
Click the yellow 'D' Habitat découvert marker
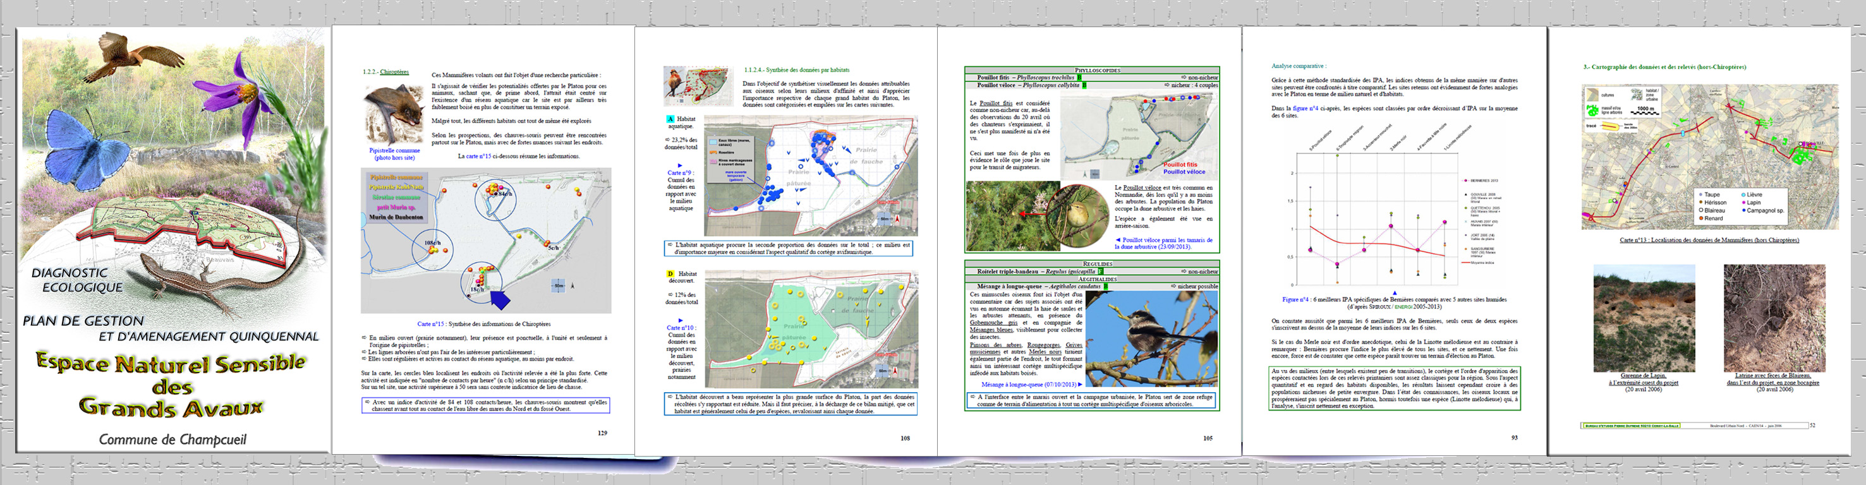[x=670, y=274]
